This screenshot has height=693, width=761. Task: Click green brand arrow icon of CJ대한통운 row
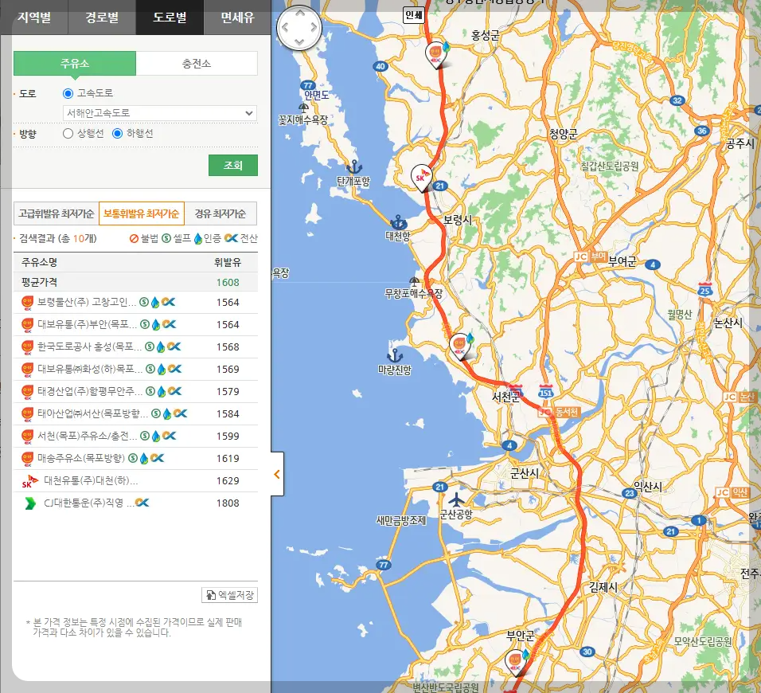tap(30, 503)
